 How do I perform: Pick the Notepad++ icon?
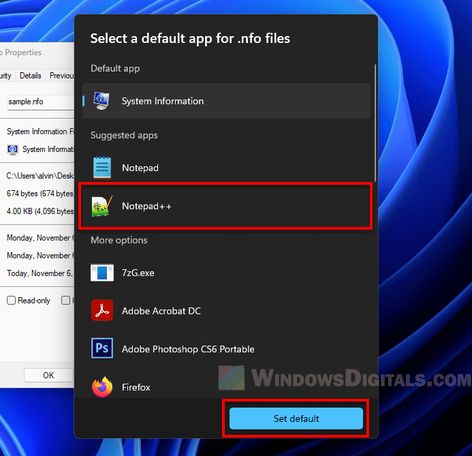[102, 207]
